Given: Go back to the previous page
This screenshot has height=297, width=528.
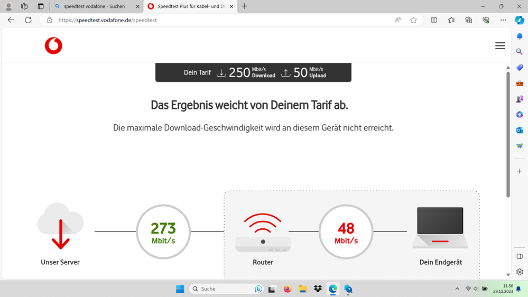Looking at the screenshot, I should pyautogui.click(x=11, y=20).
